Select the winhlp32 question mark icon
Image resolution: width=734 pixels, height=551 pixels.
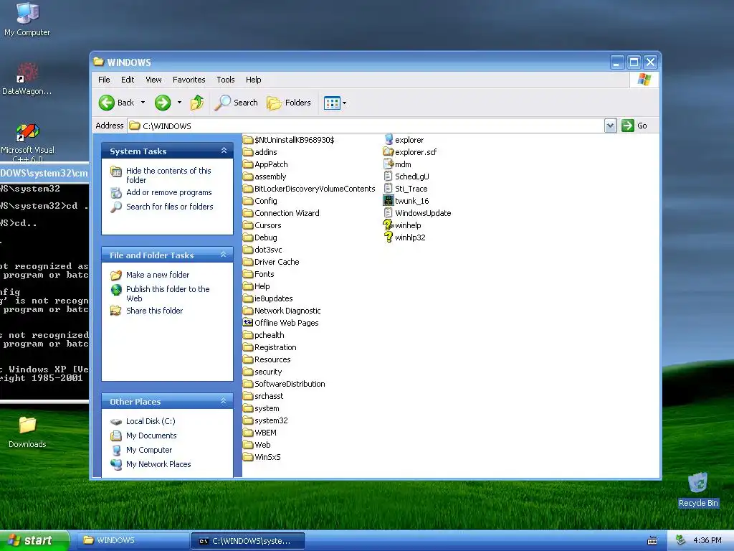coord(388,237)
